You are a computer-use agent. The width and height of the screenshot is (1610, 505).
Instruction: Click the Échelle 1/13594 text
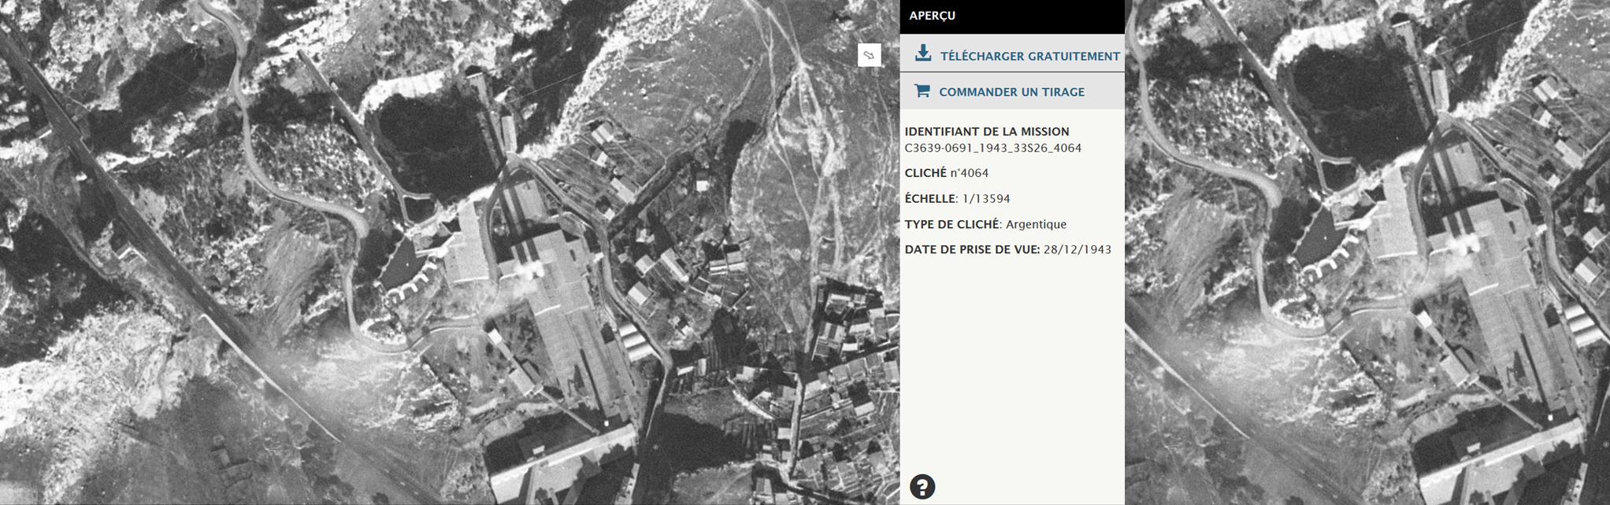point(957,199)
